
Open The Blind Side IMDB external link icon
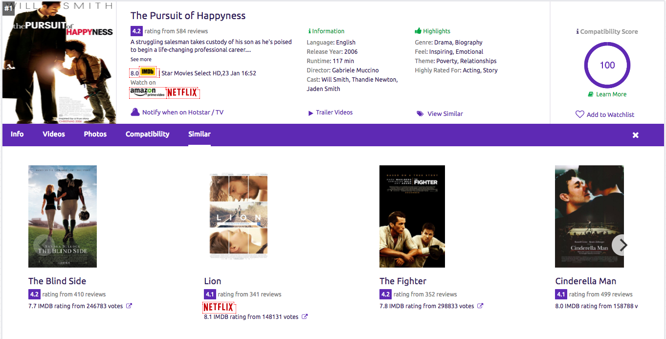[x=129, y=306]
